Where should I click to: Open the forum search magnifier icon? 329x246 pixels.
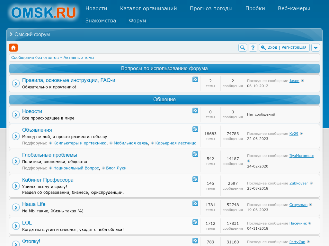[x=243, y=48]
